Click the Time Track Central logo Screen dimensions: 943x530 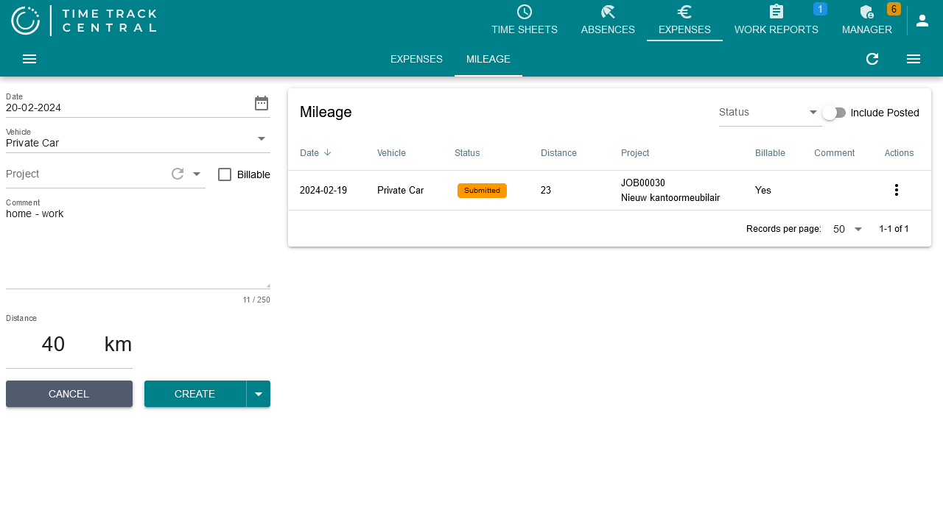(84, 21)
